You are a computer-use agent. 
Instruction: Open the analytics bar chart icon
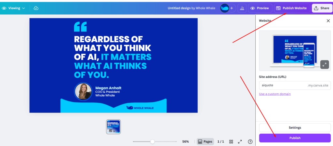point(242,8)
